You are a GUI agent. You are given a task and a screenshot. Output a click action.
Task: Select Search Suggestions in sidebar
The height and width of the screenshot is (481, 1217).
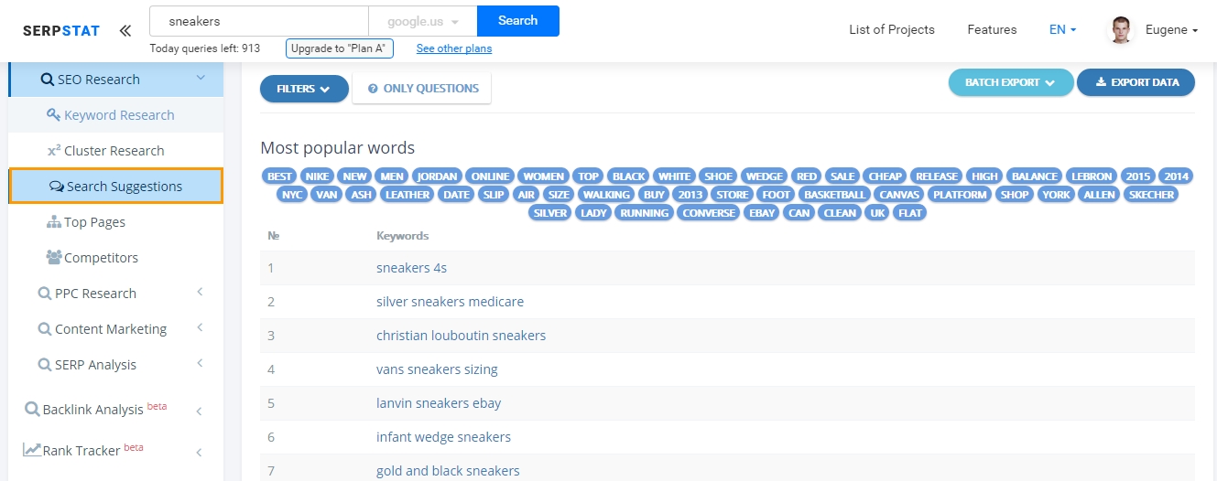coord(116,186)
